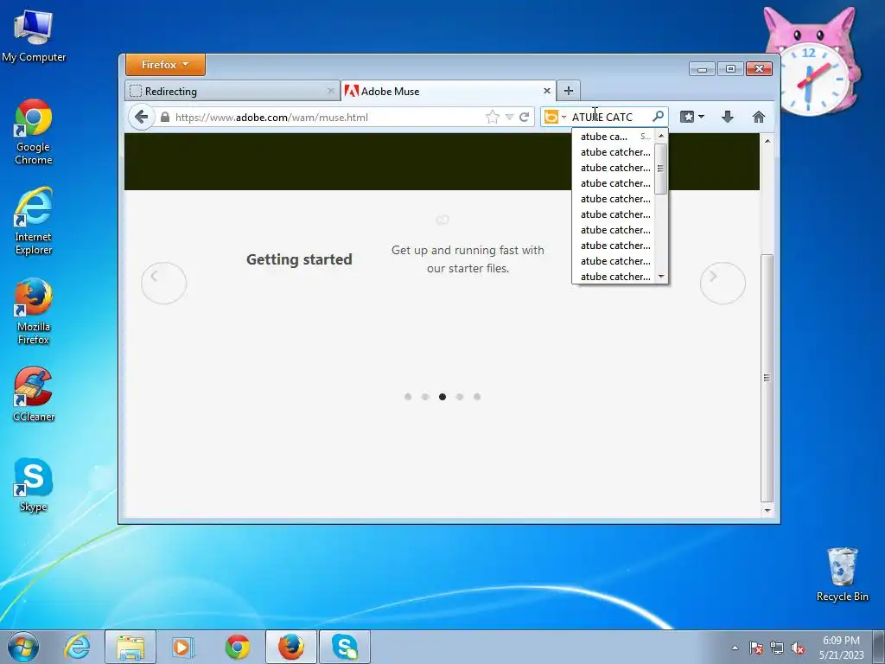885x664 pixels.
Task: Open Windows Explorer from the taskbar
Action: [131, 647]
